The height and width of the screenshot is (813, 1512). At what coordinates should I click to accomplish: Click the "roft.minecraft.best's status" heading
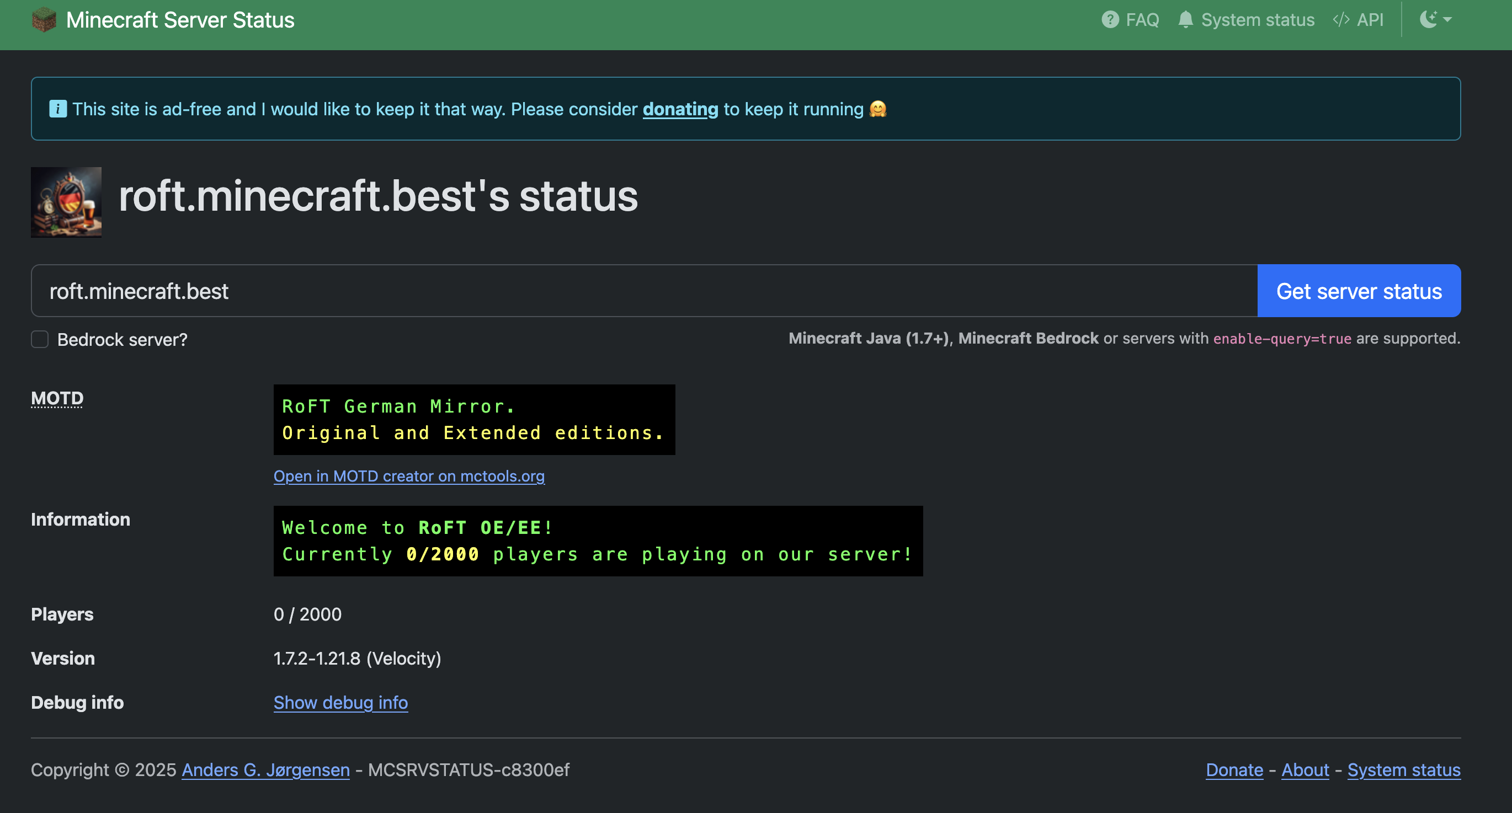tap(378, 196)
